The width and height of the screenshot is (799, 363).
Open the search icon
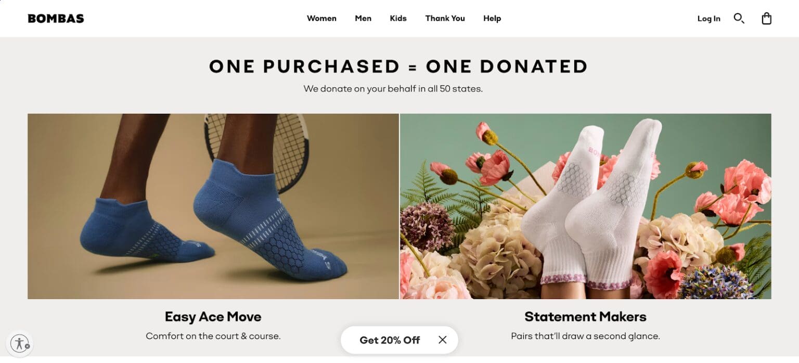click(x=739, y=18)
